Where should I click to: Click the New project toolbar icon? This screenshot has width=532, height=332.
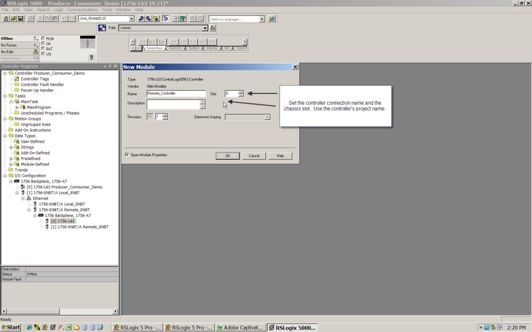(x=6, y=19)
